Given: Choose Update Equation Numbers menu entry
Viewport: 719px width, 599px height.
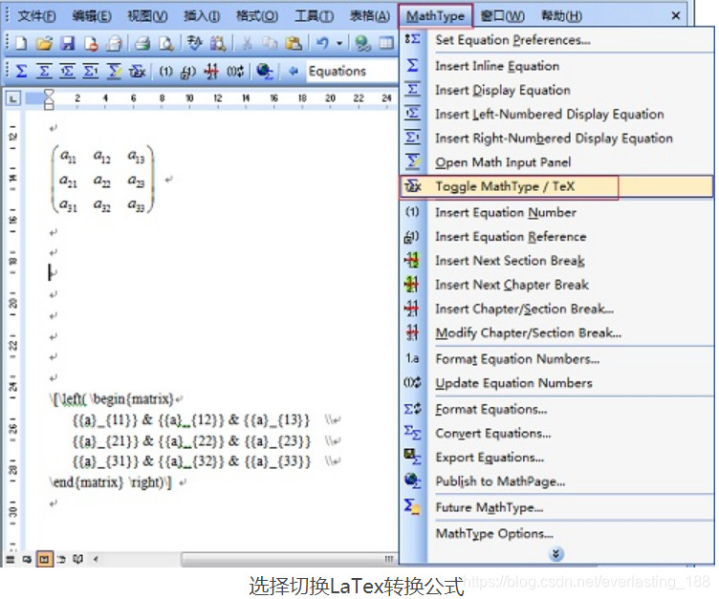Looking at the screenshot, I should click(x=556, y=383).
